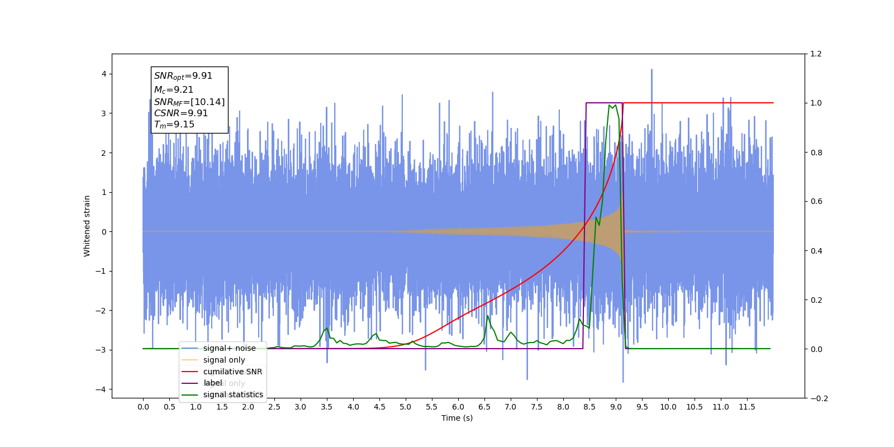Click x-axis tick label 0.0
This screenshot has width=894, height=447.
pyautogui.click(x=143, y=407)
